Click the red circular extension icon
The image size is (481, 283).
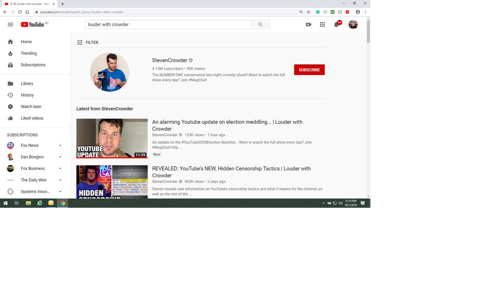coord(348,12)
